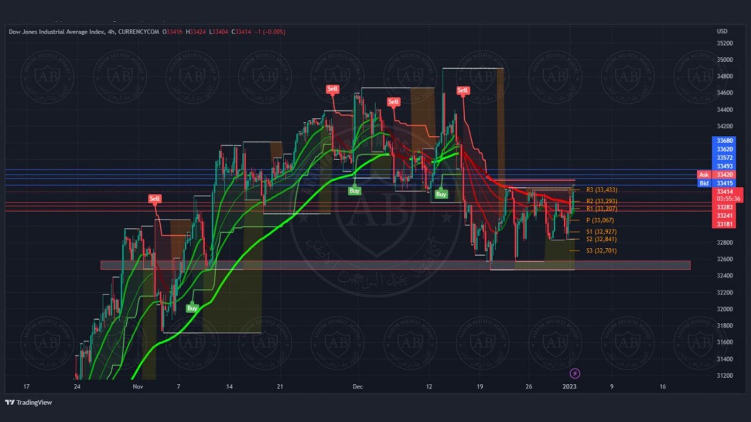Click the Sell signal label near 33283 level
This screenshot has height=422, width=751.
[x=155, y=198]
